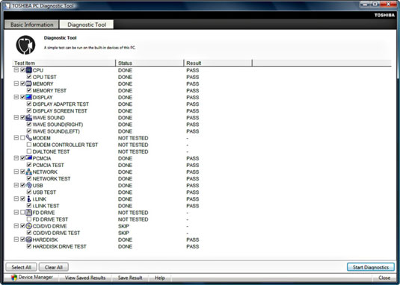Click Save Result in bottom bar

point(130,278)
